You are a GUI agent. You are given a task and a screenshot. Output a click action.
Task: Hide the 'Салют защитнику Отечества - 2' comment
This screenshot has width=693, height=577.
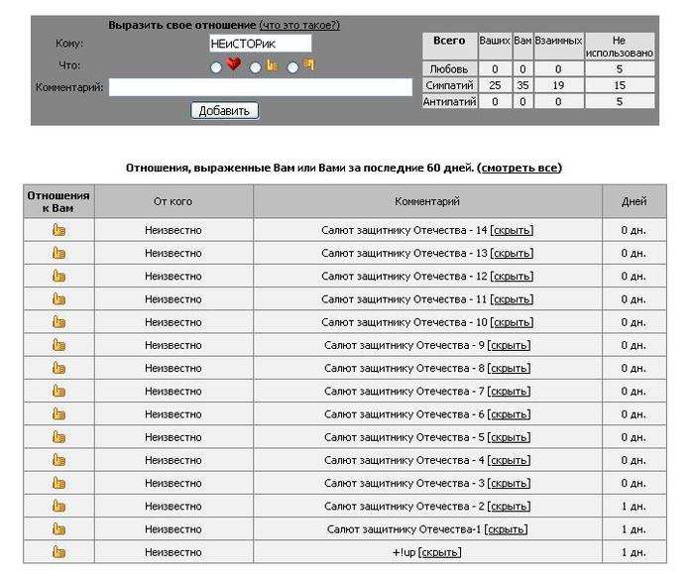(x=510, y=506)
